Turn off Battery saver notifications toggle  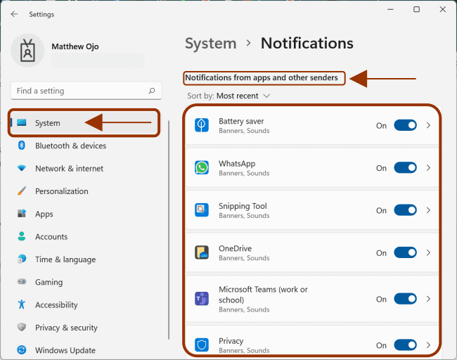click(405, 125)
